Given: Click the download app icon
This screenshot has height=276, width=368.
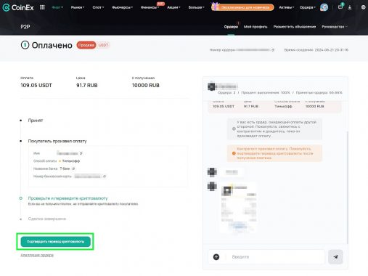Looking at the screenshot, I should [x=350, y=7].
